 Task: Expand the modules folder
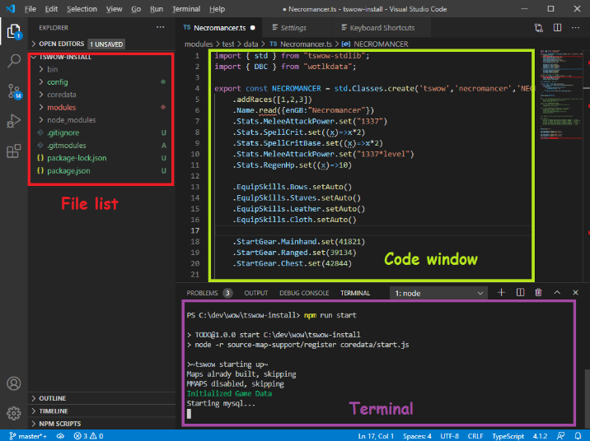(61, 107)
